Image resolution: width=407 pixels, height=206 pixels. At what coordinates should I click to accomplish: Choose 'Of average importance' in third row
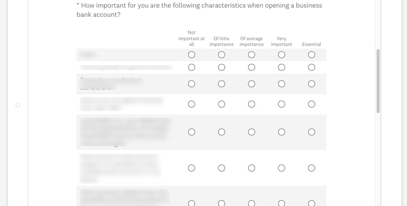252,84
